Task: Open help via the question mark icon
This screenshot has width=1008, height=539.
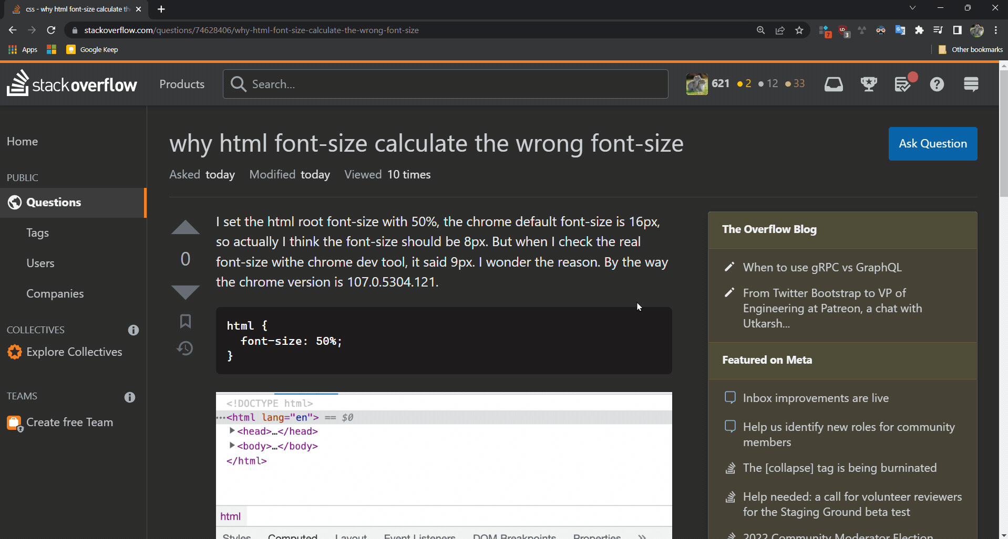Action: pos(938,84)
